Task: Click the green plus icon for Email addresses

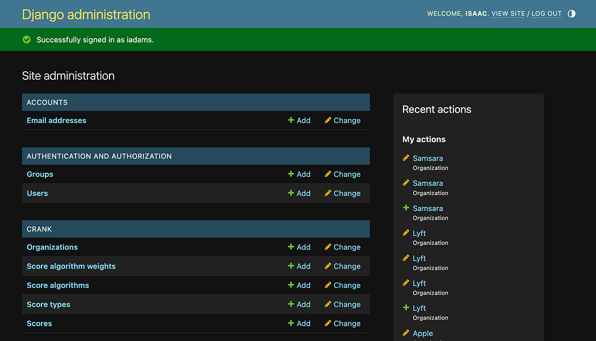Action: coord(291,120)
